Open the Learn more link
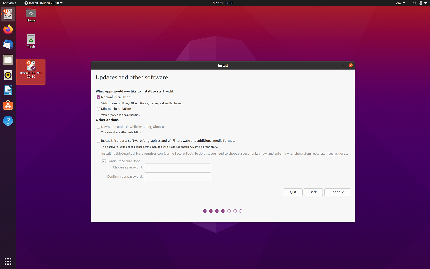Screen dimensions: 430x269 [x=338, y=154]
